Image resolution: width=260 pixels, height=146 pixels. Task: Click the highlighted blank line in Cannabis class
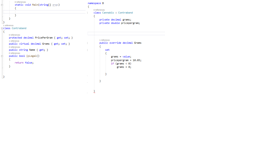coord(126,34)
